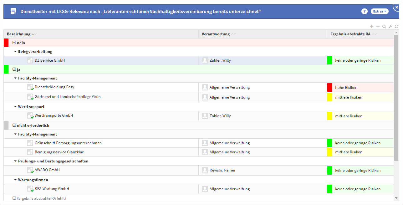
Task: Open the DZ Service GmbH entry
Action: click(x=50, y=60)
